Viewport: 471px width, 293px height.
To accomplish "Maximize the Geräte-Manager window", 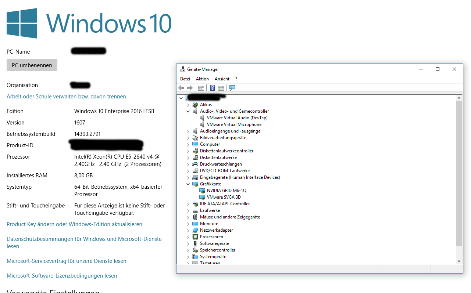I will pyautogui.click(x=438, y=69).
